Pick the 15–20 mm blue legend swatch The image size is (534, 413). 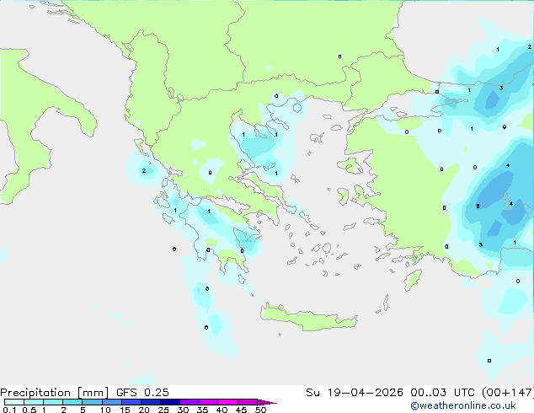[131, 402]
